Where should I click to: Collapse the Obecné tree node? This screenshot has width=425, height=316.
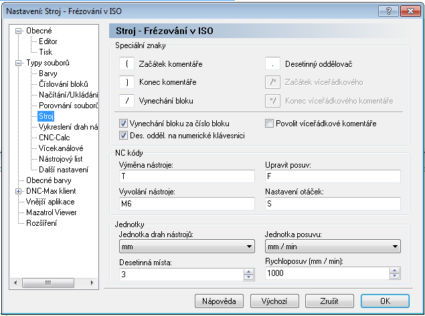(18, 31)
